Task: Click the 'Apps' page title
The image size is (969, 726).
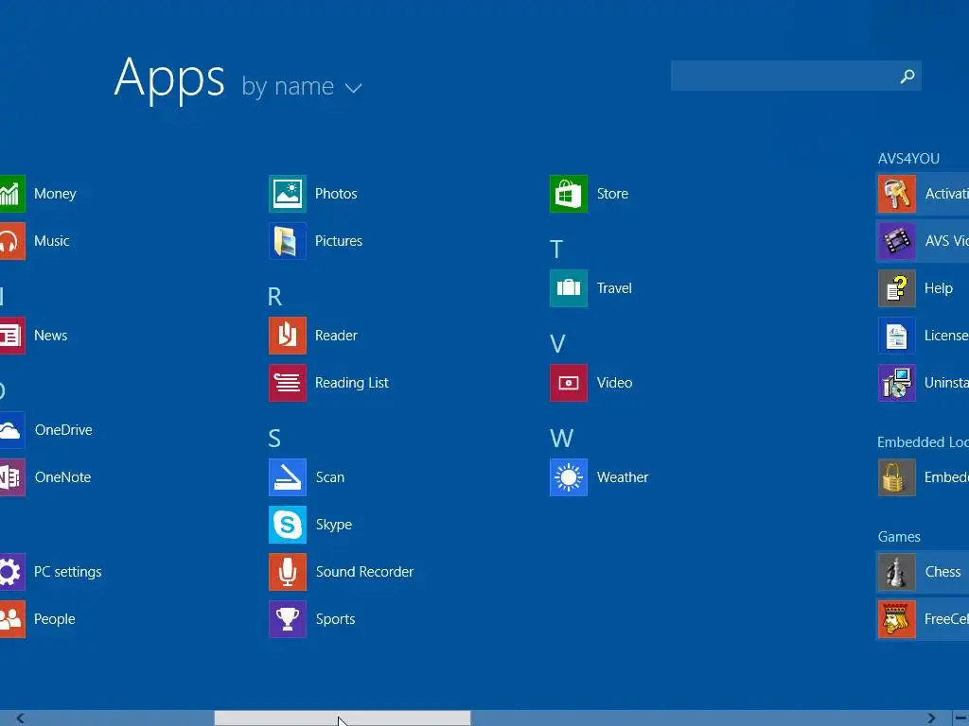Action: coord(169,78)
